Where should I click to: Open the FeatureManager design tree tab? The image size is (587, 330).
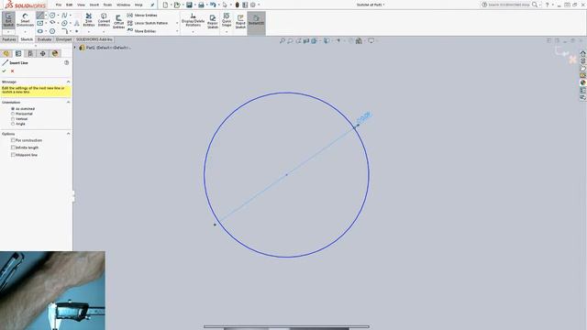click(6, 53)
